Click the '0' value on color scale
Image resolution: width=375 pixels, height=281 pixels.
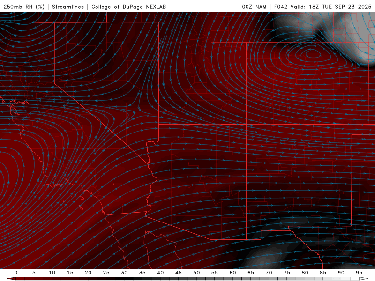click(x=16, y=273)
